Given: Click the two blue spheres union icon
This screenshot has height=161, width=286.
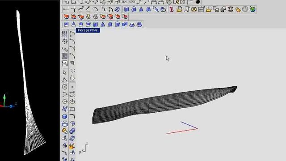Looking at the screenshot, I should [72, 131].
